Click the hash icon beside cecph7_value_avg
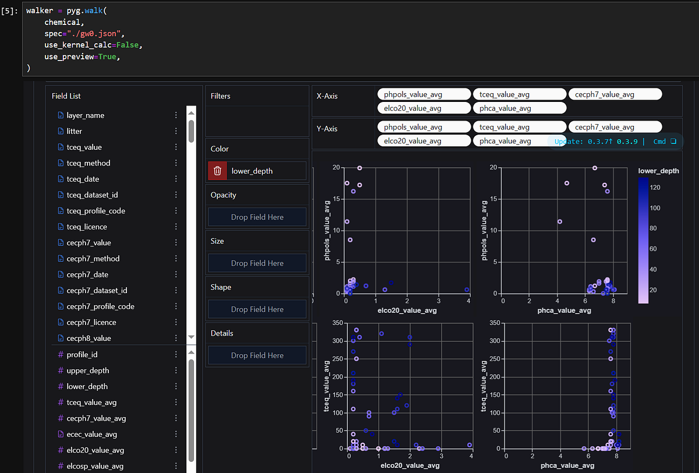Screen dimensions: 699x473 [60, 418]
